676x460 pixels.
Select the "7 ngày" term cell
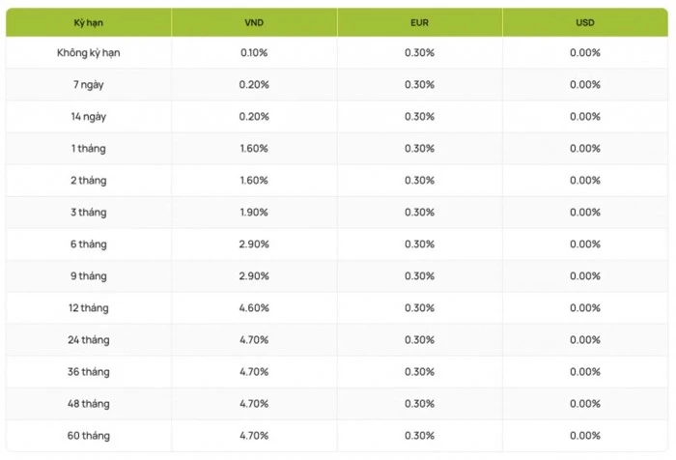89,84
